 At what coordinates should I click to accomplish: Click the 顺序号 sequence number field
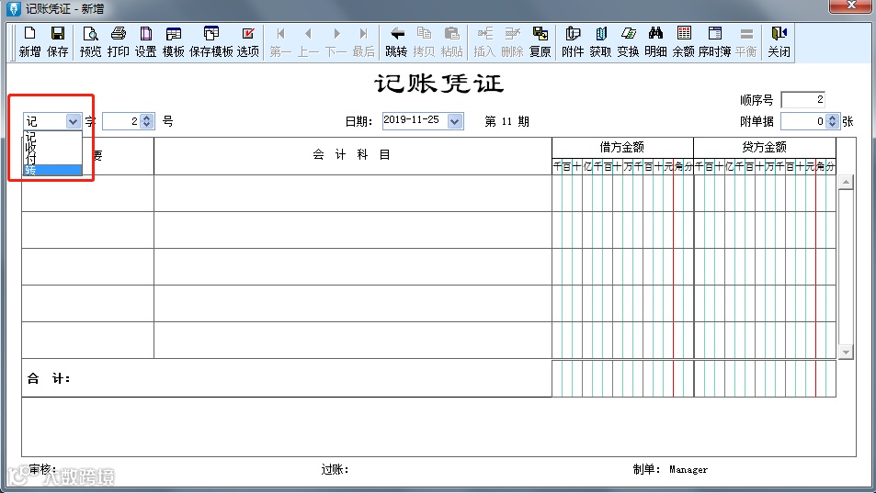(x=802, y=100)
